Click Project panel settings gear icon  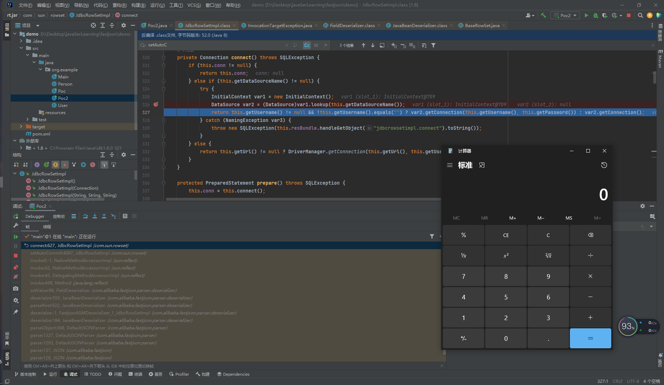(124, 25)
